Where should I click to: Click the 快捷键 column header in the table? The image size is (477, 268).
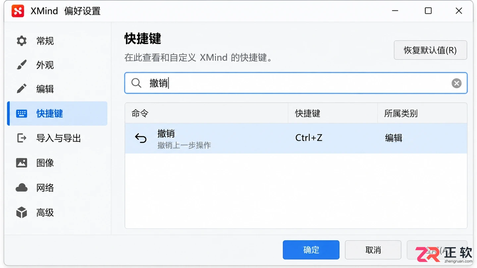[x=333, y=113]
